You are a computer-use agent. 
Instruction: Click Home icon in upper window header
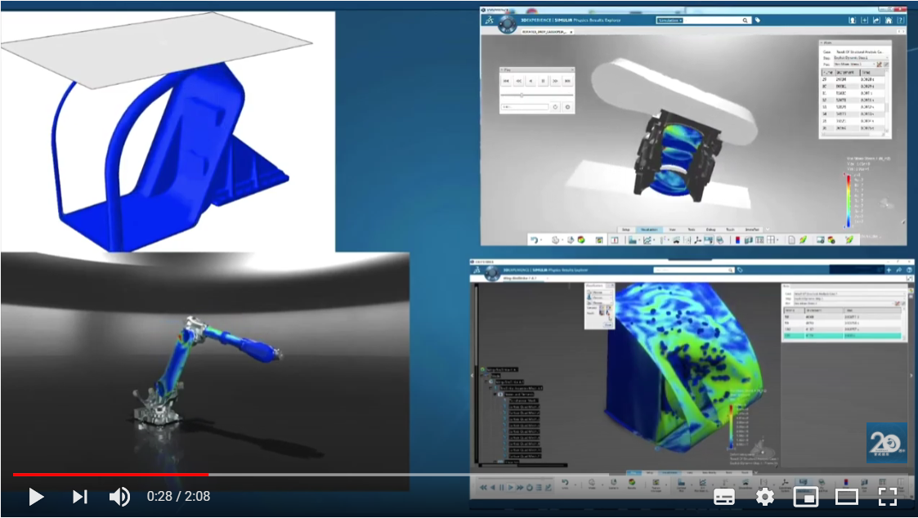888,20
